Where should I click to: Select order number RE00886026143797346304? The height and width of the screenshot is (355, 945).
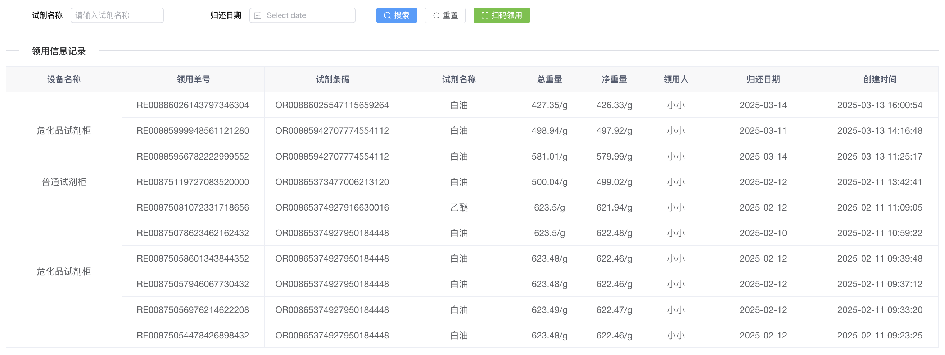(193, 105)
